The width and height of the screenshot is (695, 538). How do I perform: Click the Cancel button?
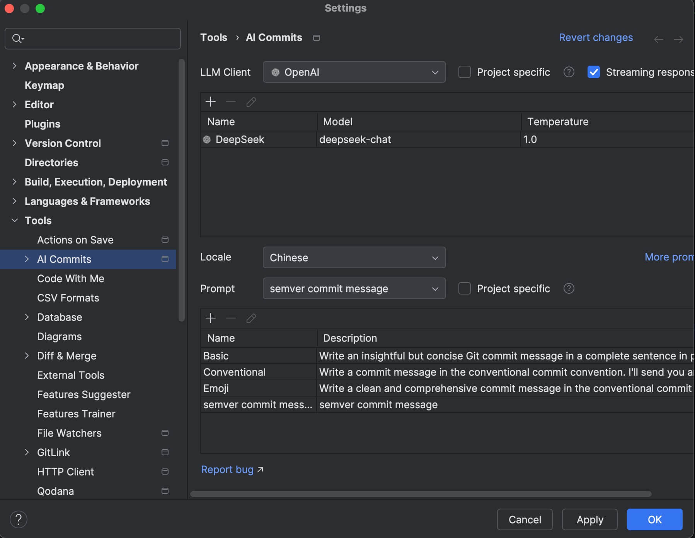click(x=525, y=519)
